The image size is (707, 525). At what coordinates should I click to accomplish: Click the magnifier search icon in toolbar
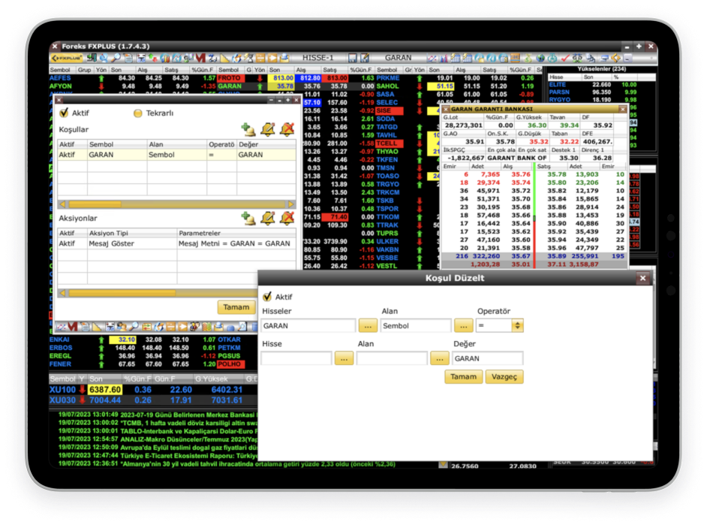(x=116, y=58)
